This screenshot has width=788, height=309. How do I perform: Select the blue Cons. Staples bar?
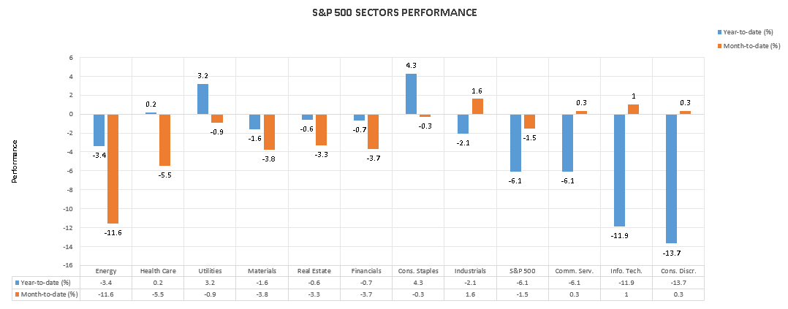tap(411, 94)
